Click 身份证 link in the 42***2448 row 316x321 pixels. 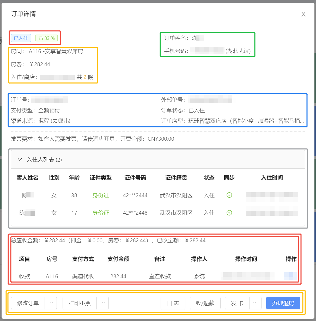click(101, 213)
